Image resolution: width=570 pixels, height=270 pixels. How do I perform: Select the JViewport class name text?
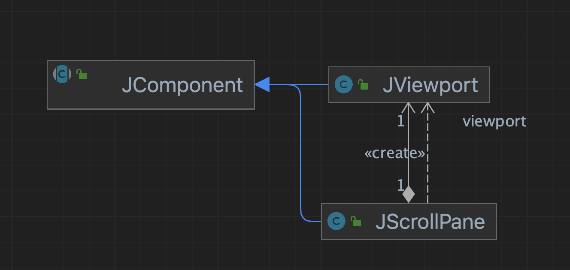point(430,85)
